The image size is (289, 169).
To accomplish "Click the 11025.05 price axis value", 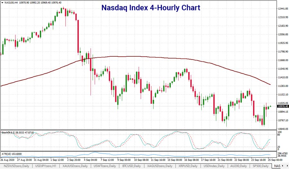I will click(x=283, y=103).
